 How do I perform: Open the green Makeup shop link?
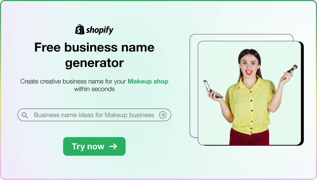pyautogui.click(x=148, y=81)
